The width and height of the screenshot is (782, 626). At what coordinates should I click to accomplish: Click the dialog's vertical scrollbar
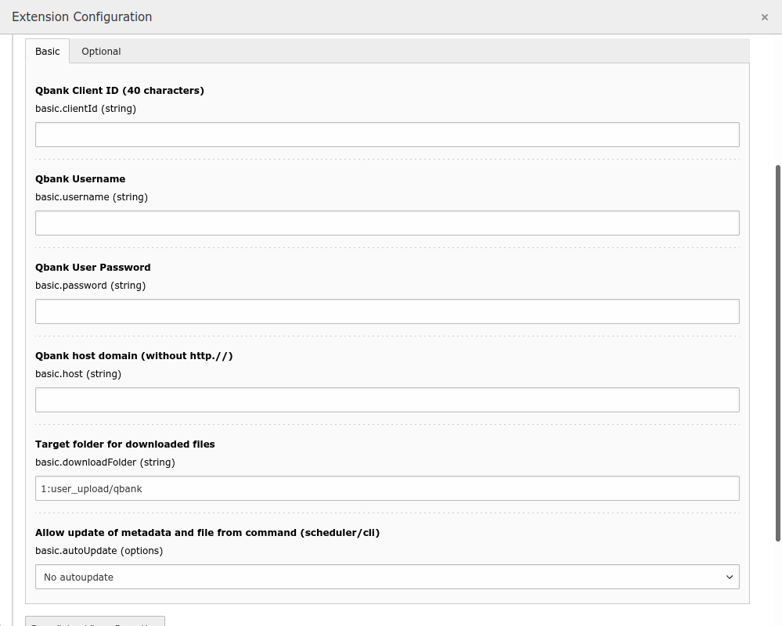click(778, 353)
